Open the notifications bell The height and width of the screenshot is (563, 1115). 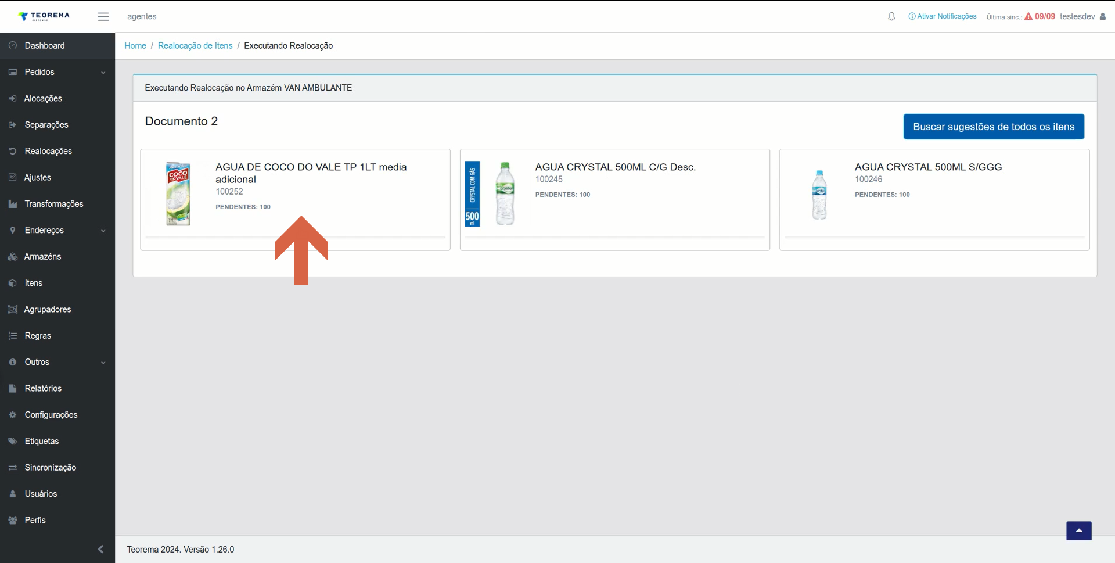click(891, 16)
